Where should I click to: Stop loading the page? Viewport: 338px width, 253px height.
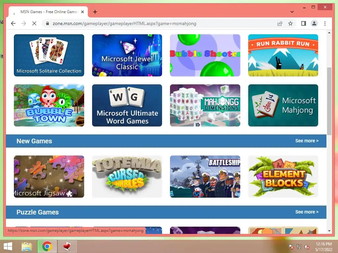[34, 23]
